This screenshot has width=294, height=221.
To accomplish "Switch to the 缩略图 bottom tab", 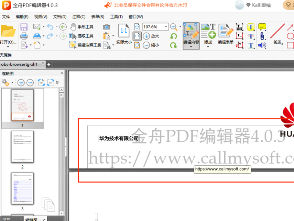I will 31,219.
